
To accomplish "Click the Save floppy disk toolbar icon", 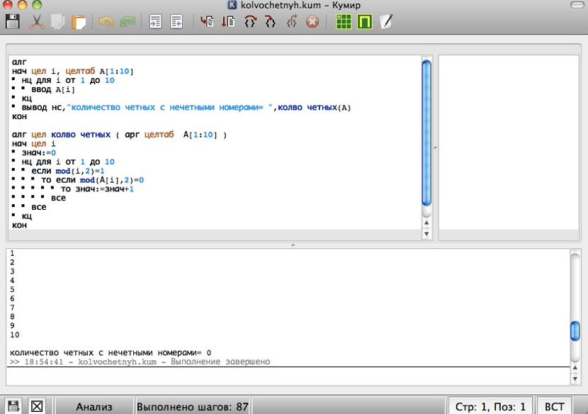I will 13,22.
